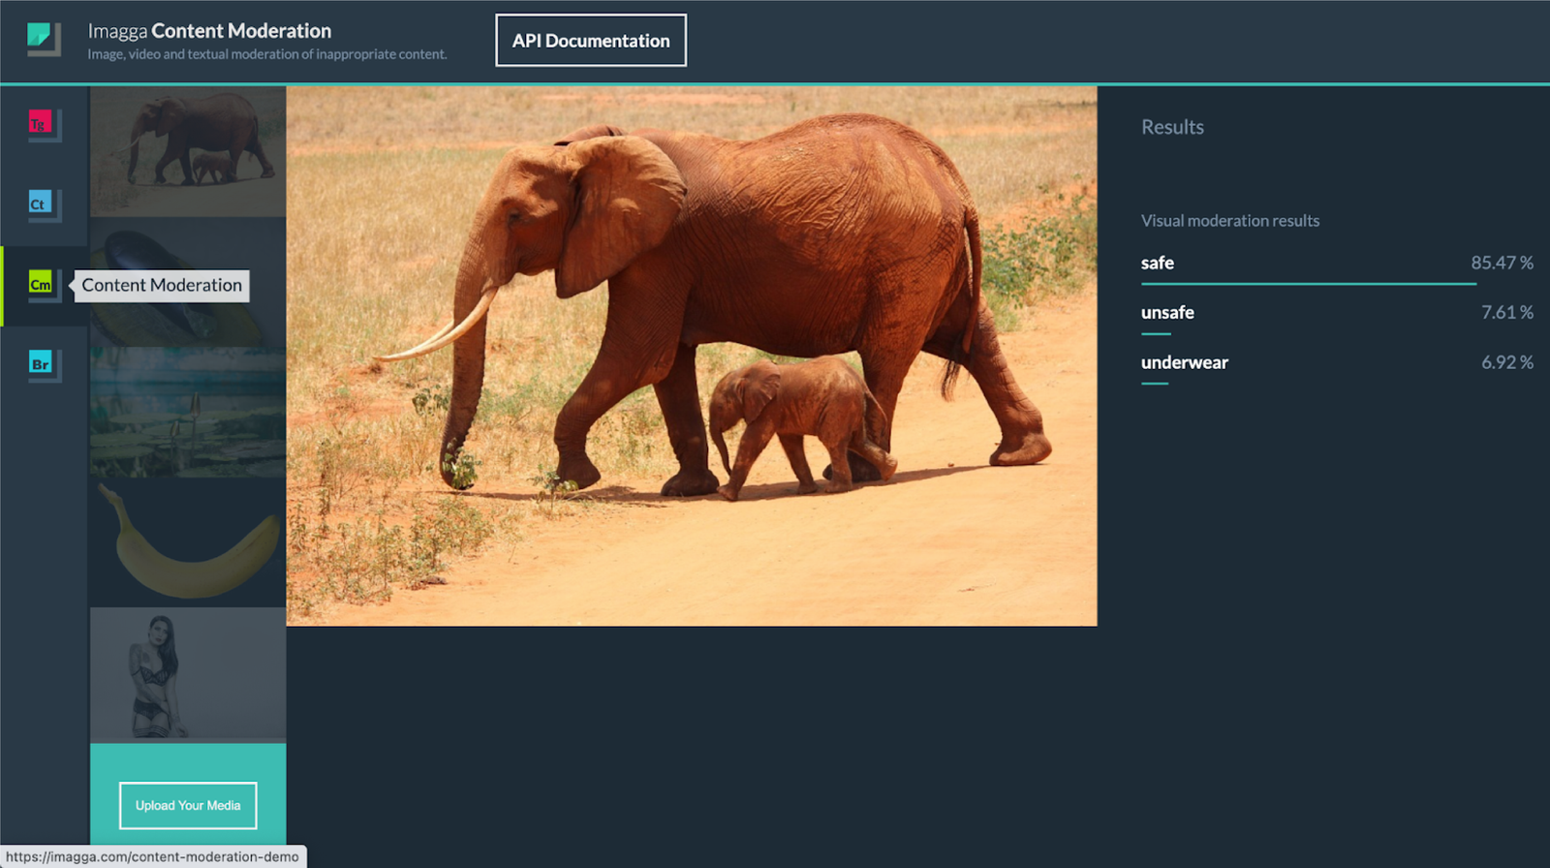The height and width of the screenshot is (868, 1550).
Task: Choose the elephant sample thumbnail
Action: pyautogui.click(x=188, y=151)
